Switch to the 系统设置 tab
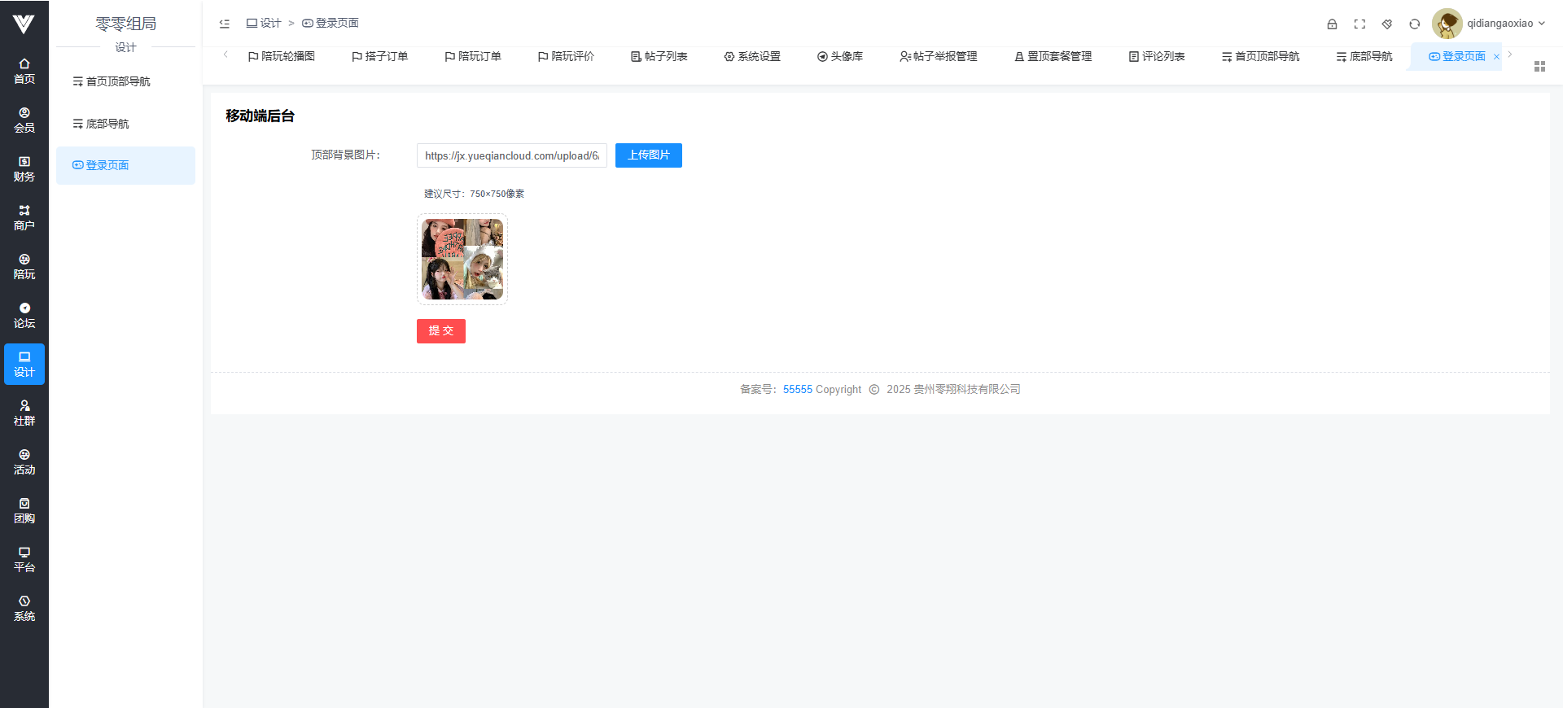This screenshot has height=708, width=1563. [x=752, y=57]
